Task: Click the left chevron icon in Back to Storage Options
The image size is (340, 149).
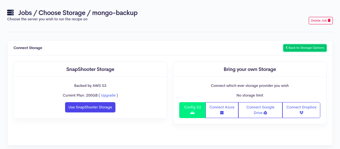Action: 287,48
